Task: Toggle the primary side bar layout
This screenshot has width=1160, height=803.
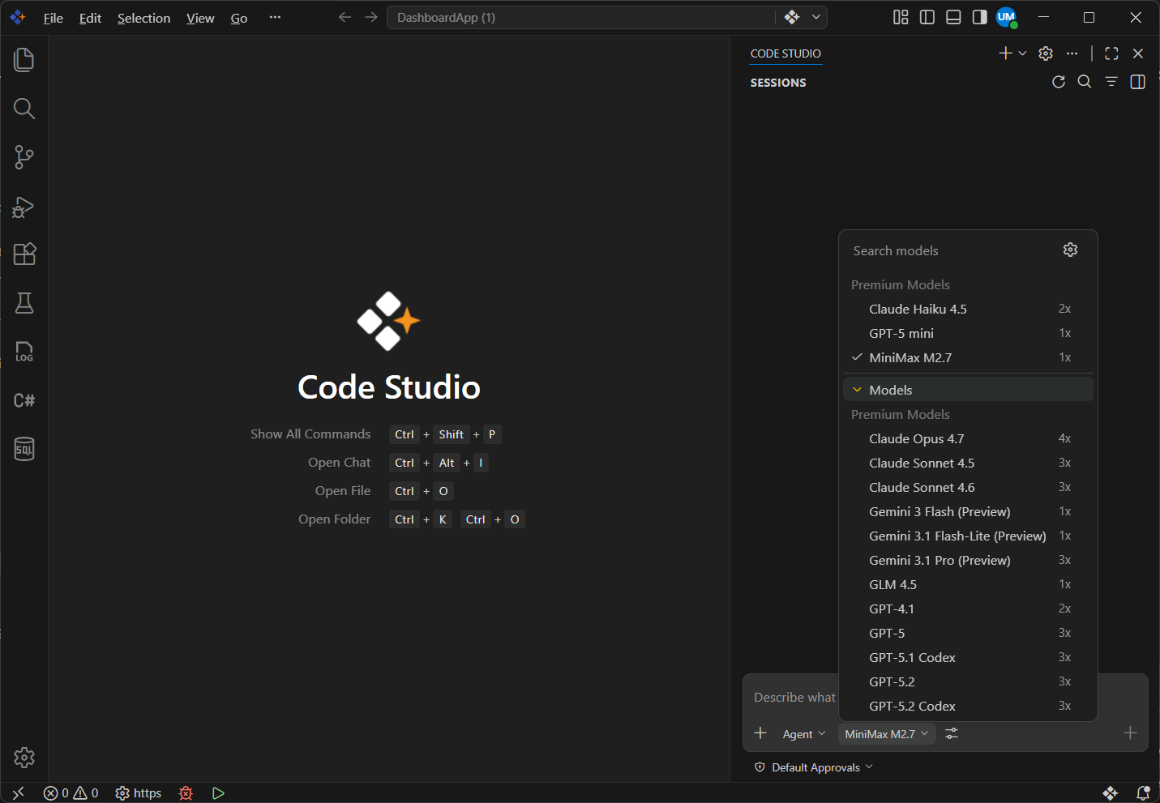Action: (x=927, y=17)
